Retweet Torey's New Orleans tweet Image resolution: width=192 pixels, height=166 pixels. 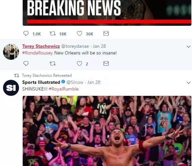click(52, 63)
